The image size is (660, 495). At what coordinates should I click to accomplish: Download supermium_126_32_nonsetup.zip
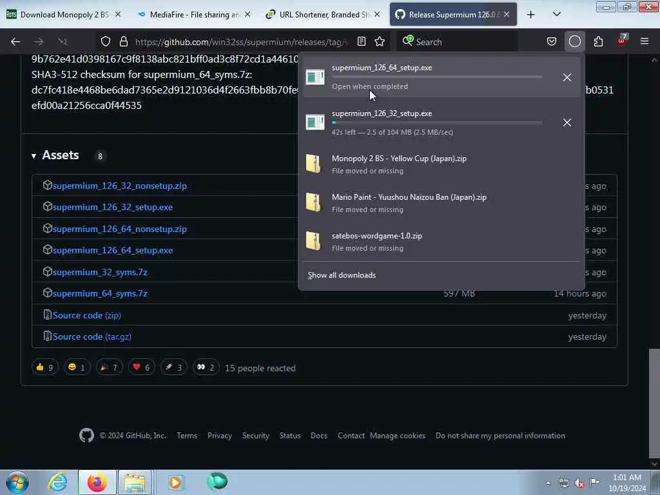click(x=119, y=186)
